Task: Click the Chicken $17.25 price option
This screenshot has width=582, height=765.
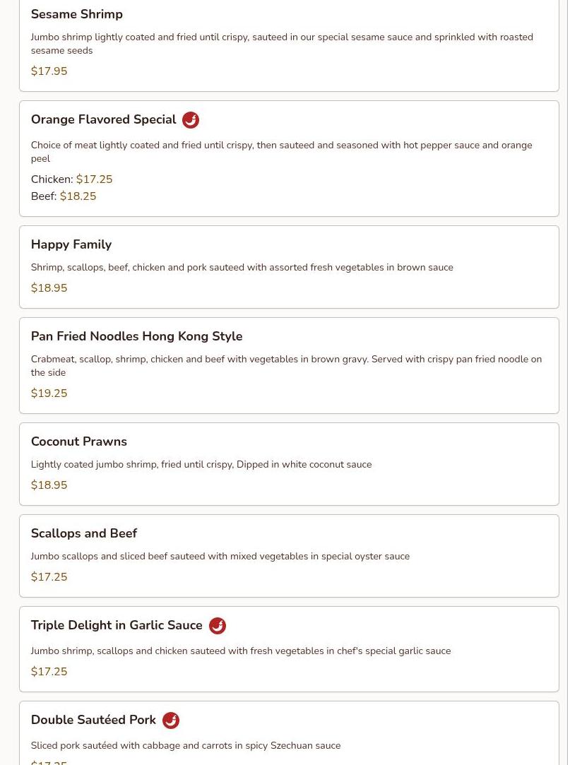Action: click(72, 179)
